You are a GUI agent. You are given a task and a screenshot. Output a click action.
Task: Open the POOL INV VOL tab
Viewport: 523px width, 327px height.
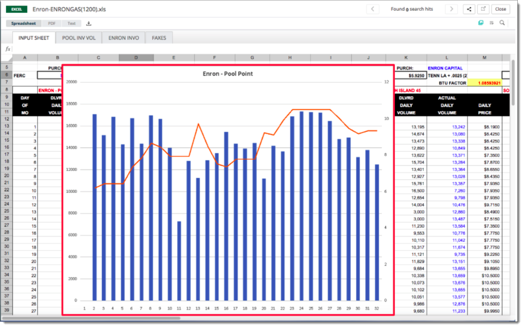[x=79, y=38]
